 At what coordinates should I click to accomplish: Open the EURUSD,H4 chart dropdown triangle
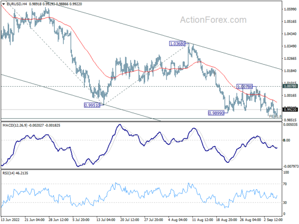[x=3, y=4]
